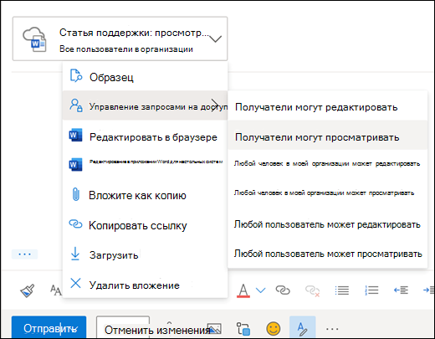
Task: Open the emoji smiley picker
Action: (274, 329)
